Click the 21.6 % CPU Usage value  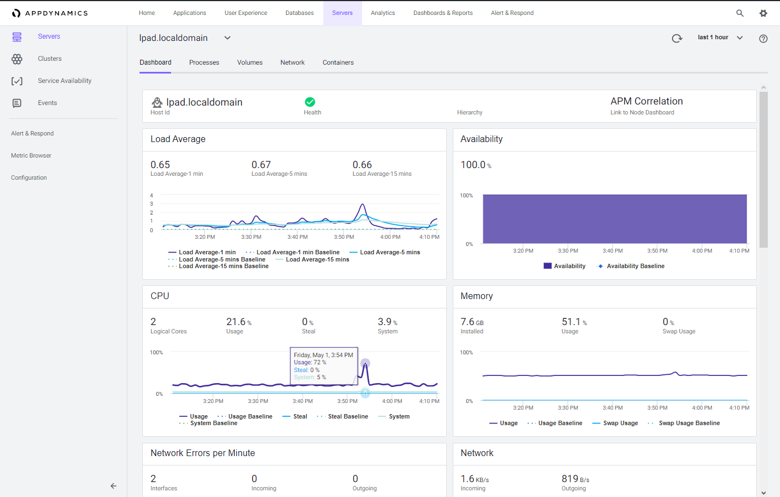(239, 322)
